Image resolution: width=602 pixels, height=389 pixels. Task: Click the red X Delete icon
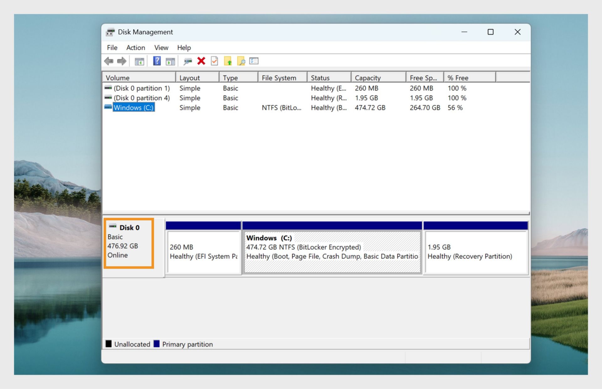pyautogui.click(x=201, y=61)
